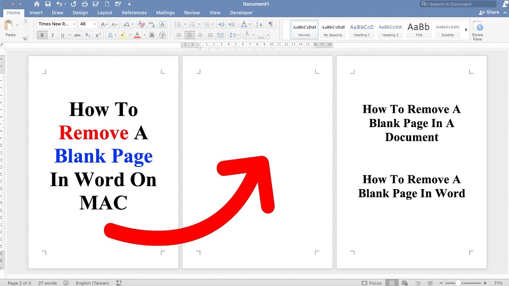
Task: Apply the yellow text highlight color
Action: coord(123,35)
